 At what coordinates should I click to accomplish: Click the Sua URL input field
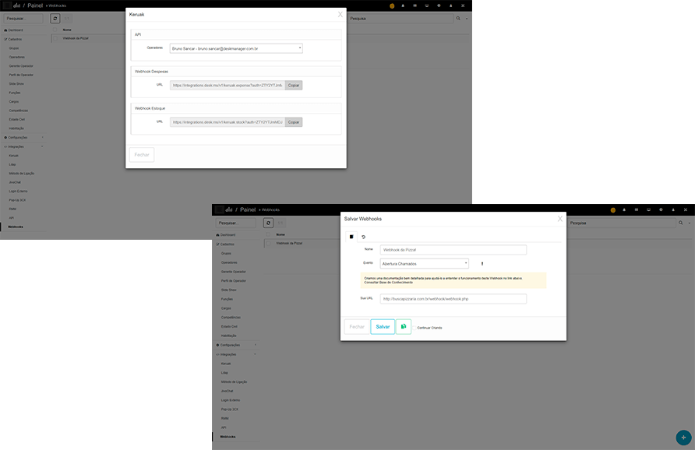pyautogui.click(x=453, y=298)
